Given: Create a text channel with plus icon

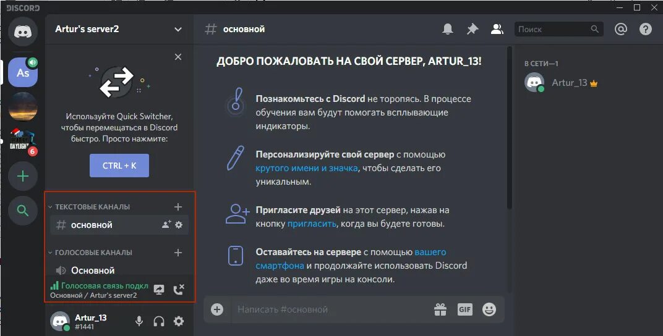Looking at the screenshot, I should click(178, 207).
